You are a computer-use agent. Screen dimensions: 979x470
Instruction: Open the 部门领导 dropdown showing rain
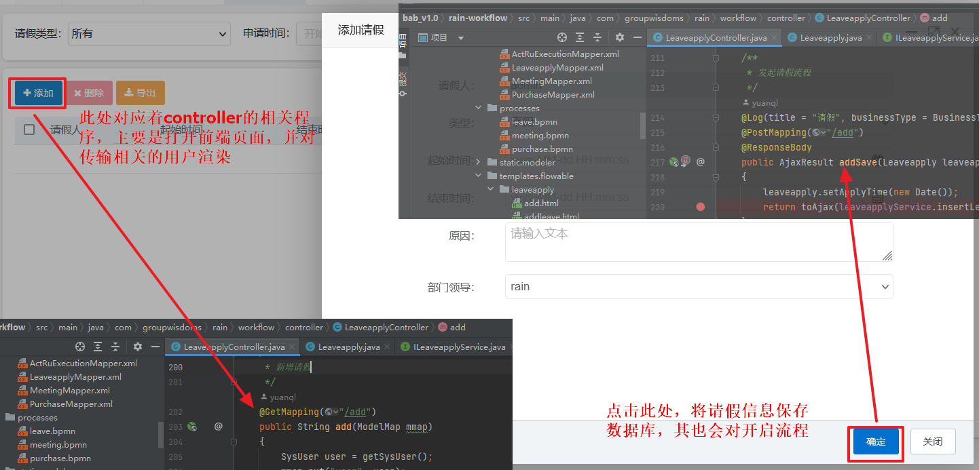point(699,287)
